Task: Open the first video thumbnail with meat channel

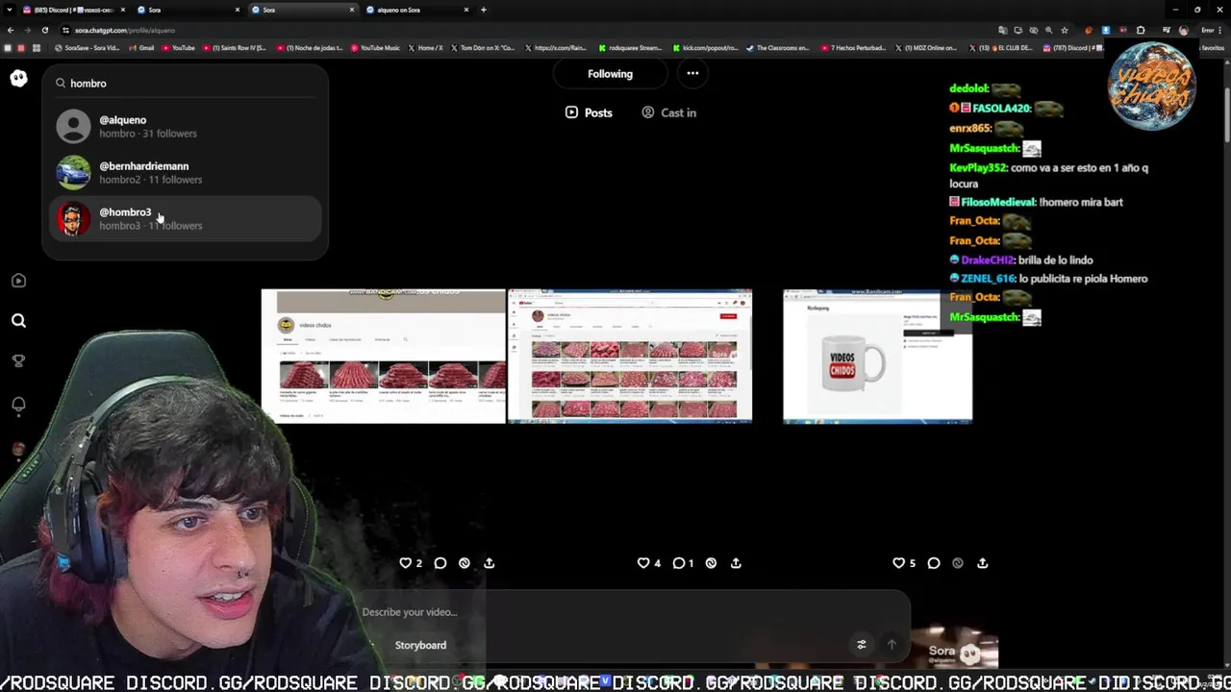Action: [x=383, y=356]
